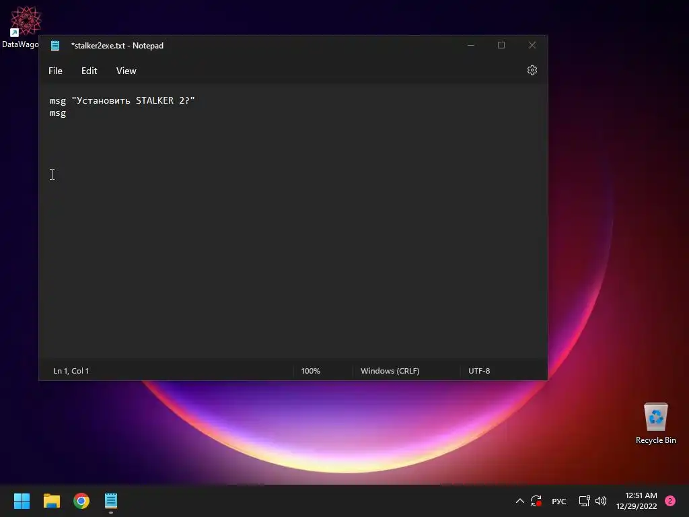Viewport: 689px width, 517px height.
Task: Click the '*stalker2exe.txt - Notepad' window title
Action: click(x=117, y=46)
